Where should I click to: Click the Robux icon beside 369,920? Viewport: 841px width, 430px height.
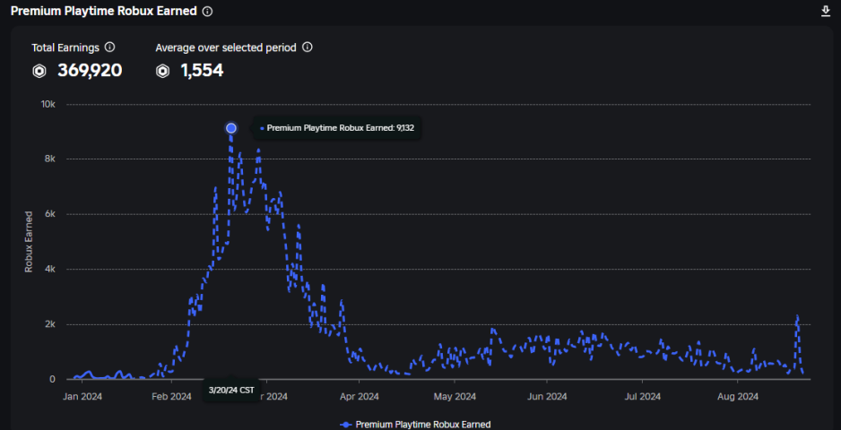point(39,72)
